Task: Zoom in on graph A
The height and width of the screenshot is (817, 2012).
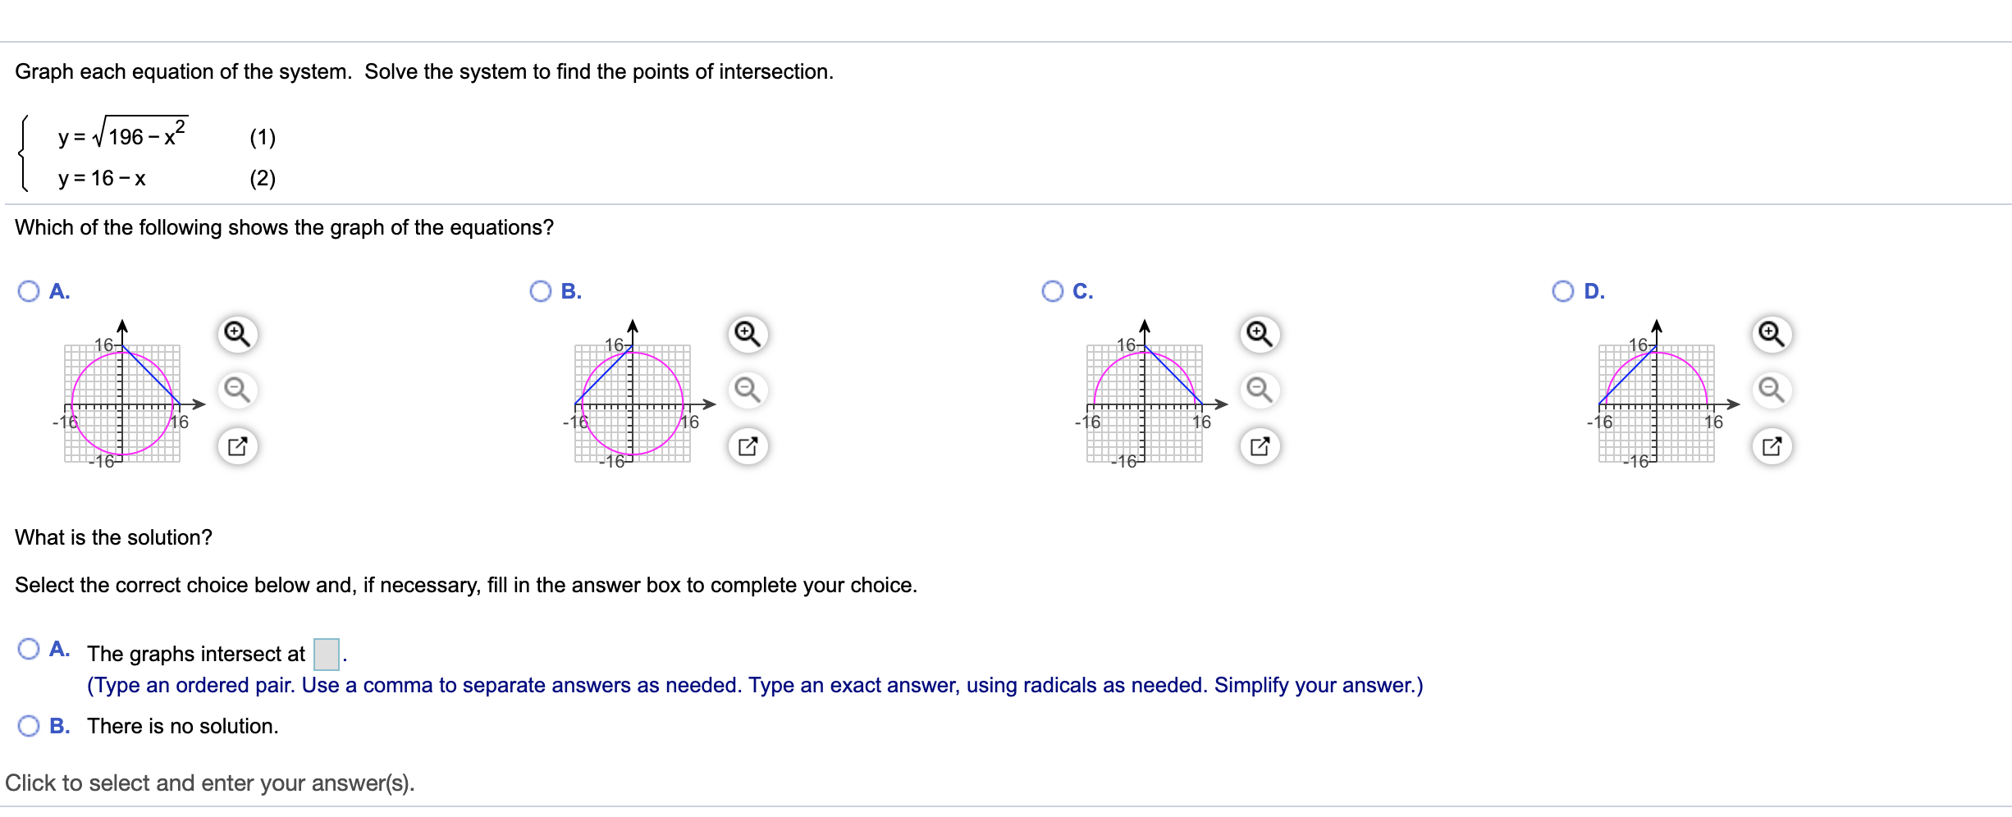Action: tap(237, 335)
